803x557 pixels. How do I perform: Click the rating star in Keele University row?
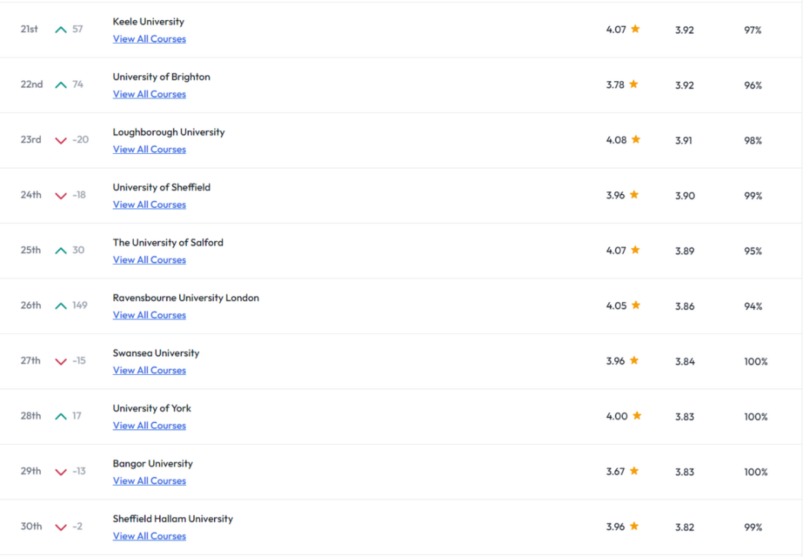point(636,29)
